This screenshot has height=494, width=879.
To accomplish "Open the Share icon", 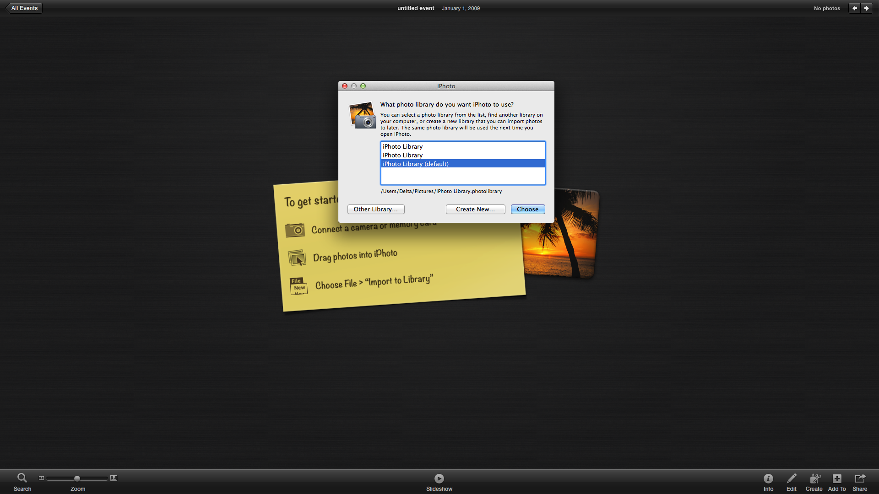I will click(859, 478).
